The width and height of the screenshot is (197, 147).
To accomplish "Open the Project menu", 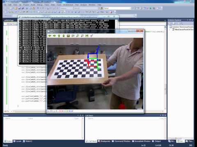I will click(x=26, y=5).
